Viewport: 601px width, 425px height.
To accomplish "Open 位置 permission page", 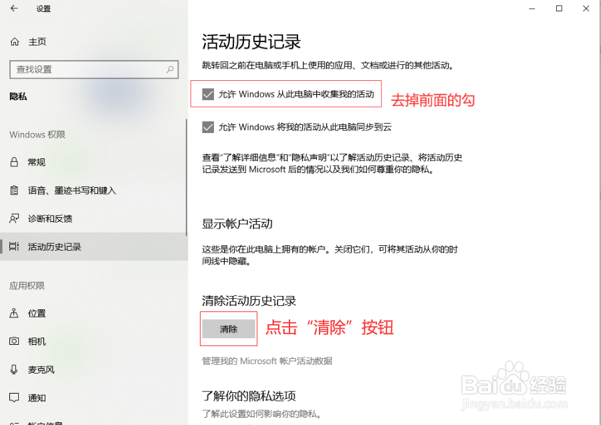I will (x=94, y=313).
